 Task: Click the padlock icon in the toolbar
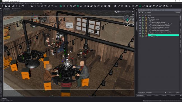[x=105, y=6]
